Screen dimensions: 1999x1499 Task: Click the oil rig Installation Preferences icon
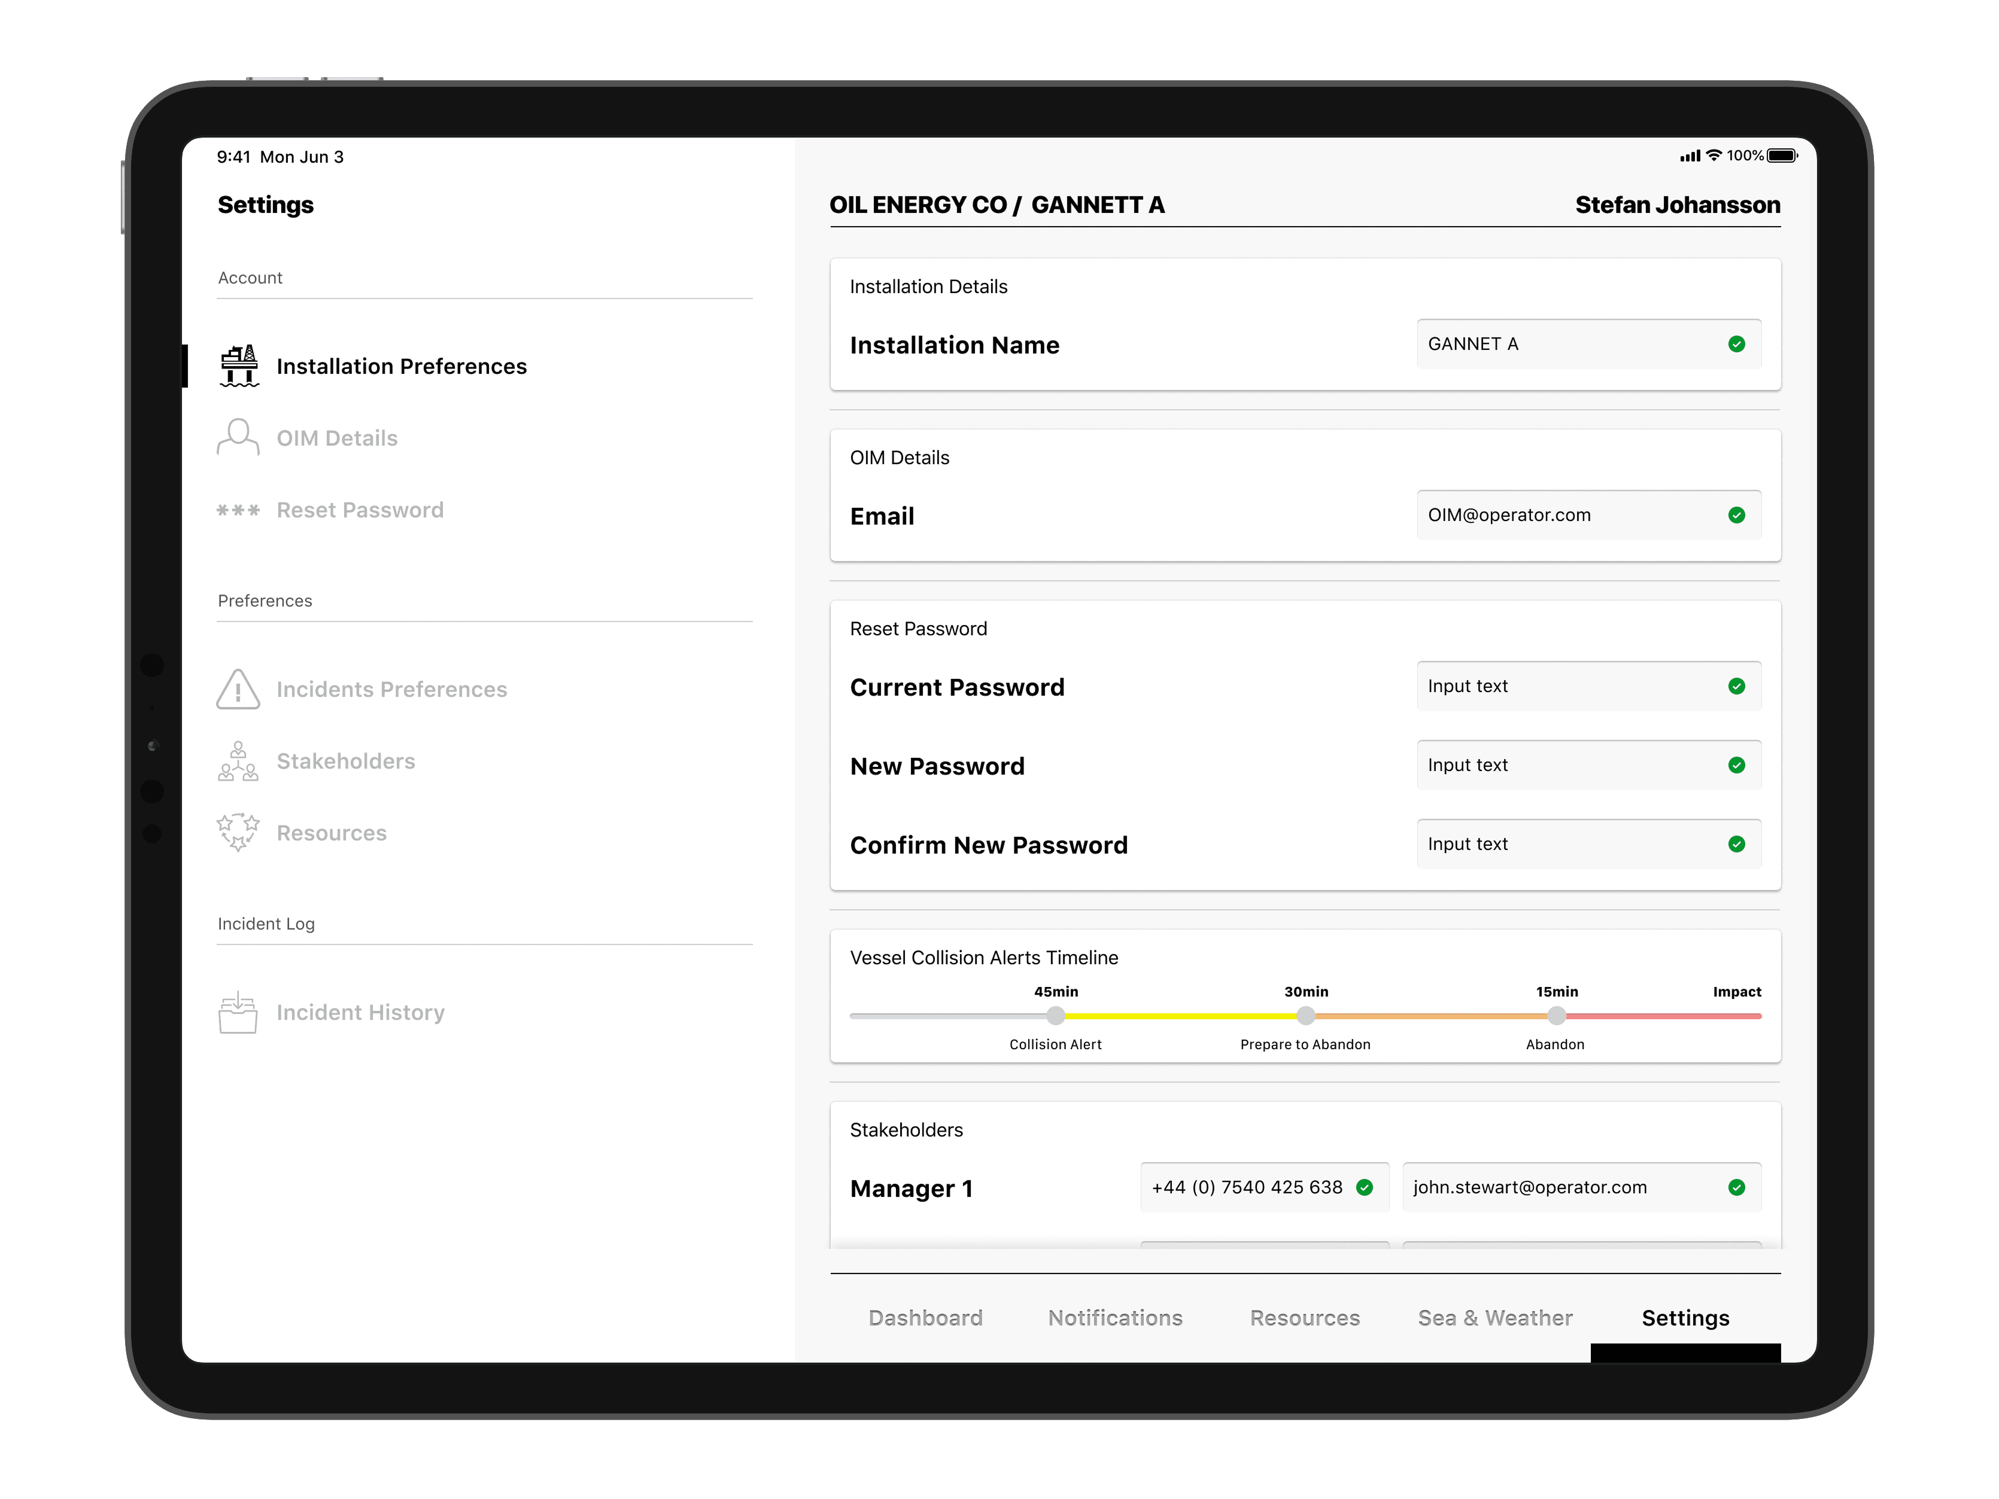(239, 365)
